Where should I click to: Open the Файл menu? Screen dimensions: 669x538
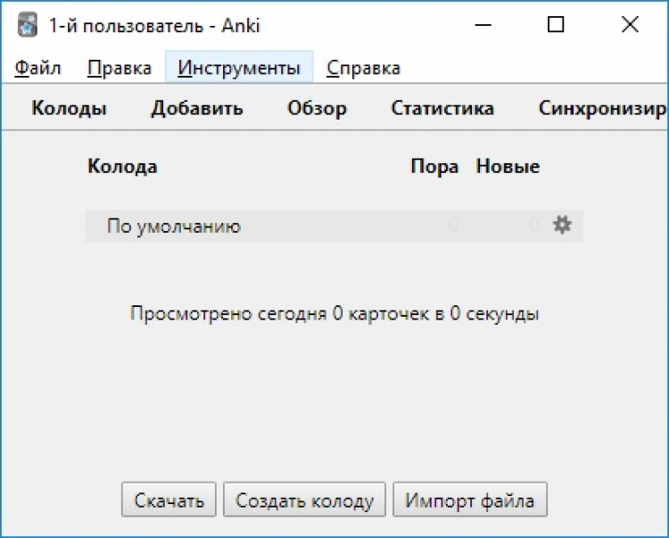click(38, 68)
